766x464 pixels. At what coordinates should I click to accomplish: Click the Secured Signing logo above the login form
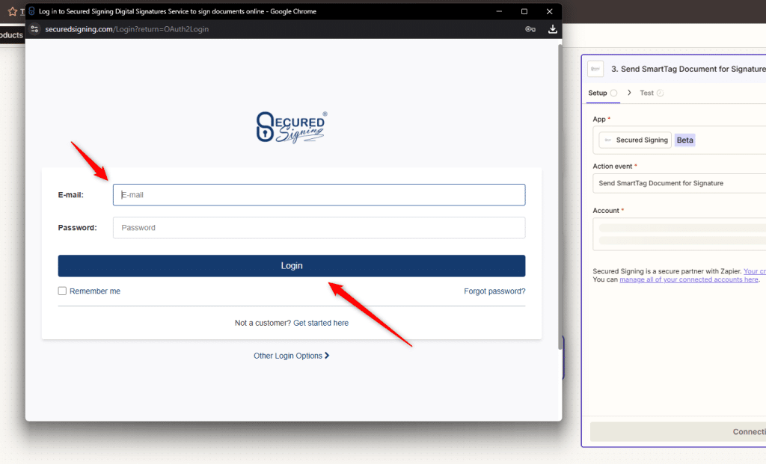tap(291, 127)
